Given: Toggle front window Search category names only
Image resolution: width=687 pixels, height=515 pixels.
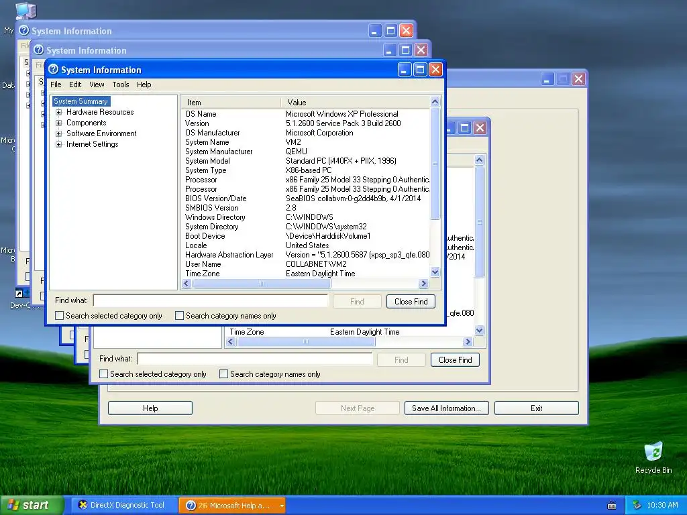Looking at the screenshot, I should (x=179, y=316).
